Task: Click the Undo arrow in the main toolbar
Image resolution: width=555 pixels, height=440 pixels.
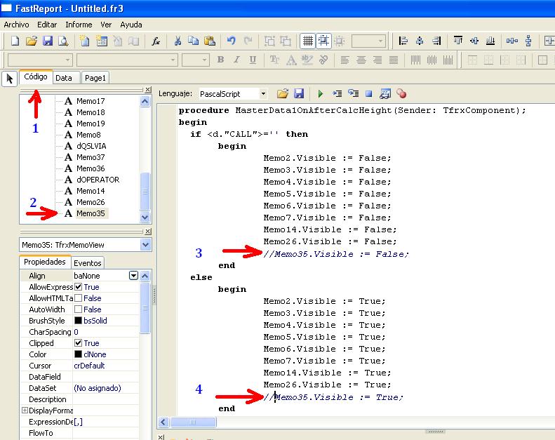Action: tap(231, 41)
